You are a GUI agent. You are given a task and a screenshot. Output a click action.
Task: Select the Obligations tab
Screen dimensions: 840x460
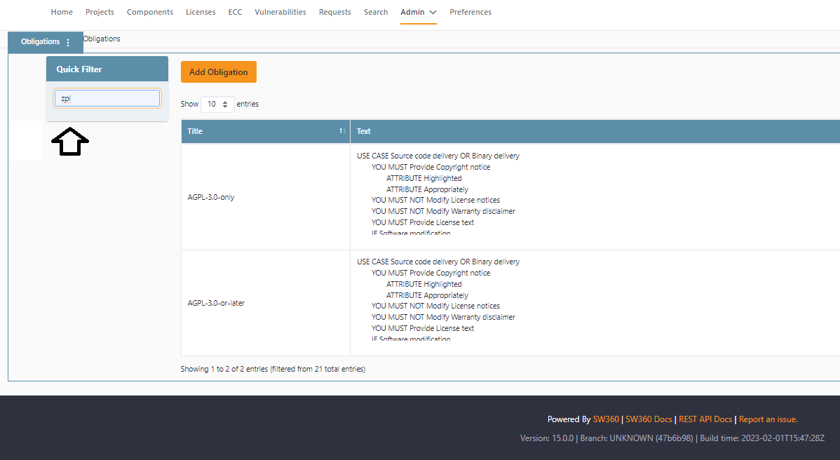pos(39,42)
